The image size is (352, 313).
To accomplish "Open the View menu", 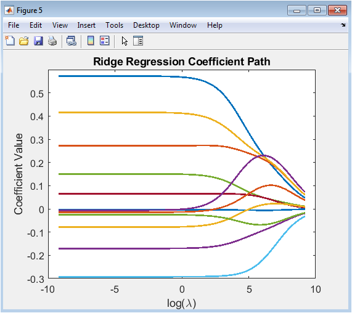I will pos(60,25).
